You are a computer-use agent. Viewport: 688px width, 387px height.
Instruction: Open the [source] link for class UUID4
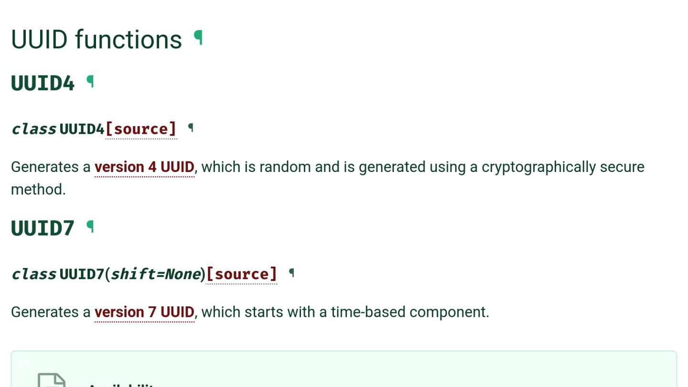click(x=141, y=129)
